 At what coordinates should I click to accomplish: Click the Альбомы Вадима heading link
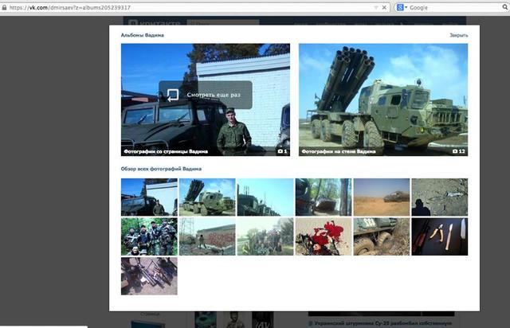coord(142,36)
